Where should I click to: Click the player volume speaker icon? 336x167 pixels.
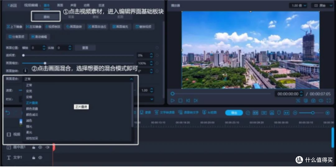tap(321, 100)
